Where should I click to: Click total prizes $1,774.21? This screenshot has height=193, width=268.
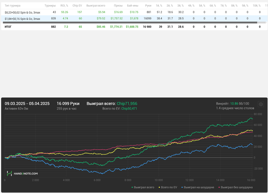[x=116, y=27]
